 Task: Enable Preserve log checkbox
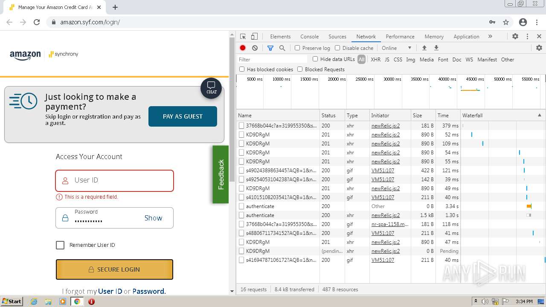(297, 48)
